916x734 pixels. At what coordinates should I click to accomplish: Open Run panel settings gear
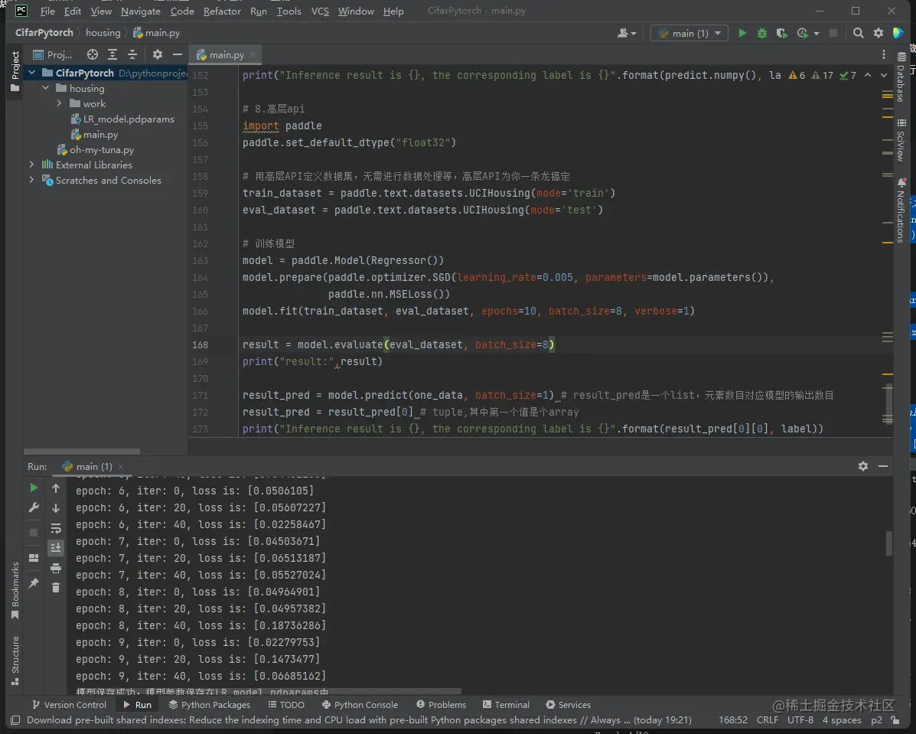[x=863, y=466]
